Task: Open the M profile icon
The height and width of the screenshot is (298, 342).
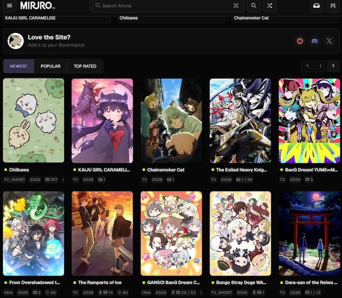Action: (333, 6)
